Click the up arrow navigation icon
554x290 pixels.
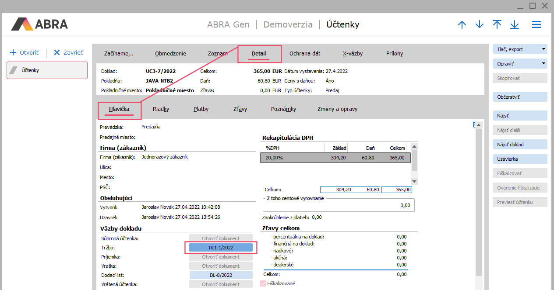point(462,24)
